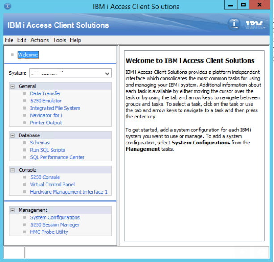This screenshot has height=262, width=274.
Task: Open Navigator for i
Action: click(x=46, y=115)
